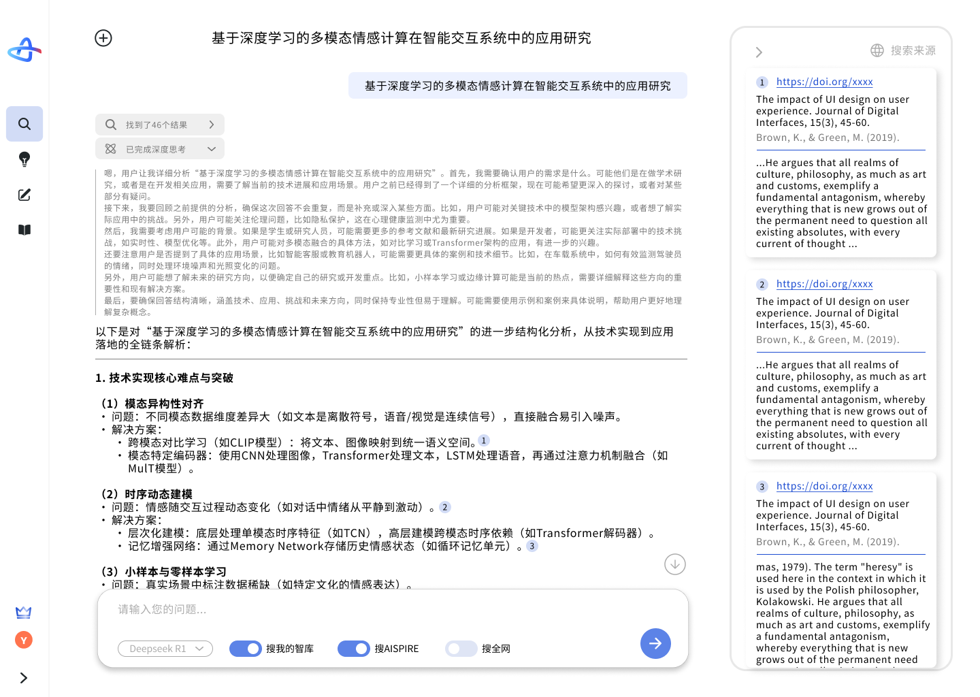Collapse the sources panel chevron

pyautogui.click(x=759, y=52)
